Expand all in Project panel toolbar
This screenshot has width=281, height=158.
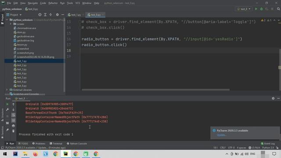(x=45, y=14)
